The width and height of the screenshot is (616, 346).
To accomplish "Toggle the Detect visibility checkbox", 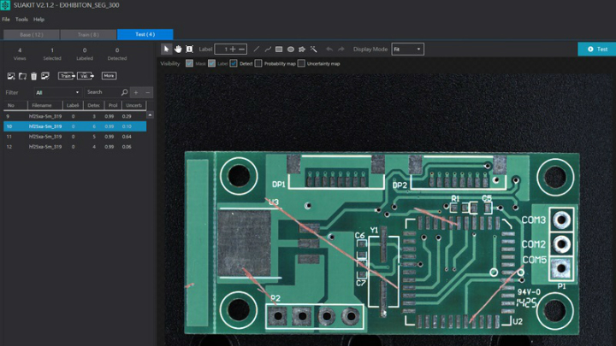I will pyautogui.click(x=234, y=64).
